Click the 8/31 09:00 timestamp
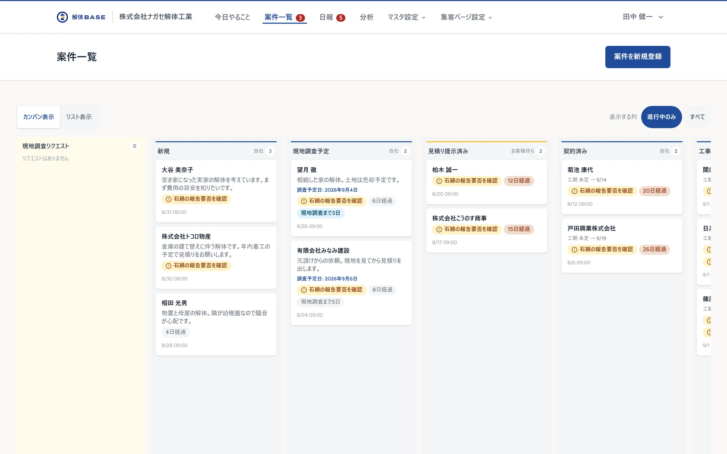 174,212
